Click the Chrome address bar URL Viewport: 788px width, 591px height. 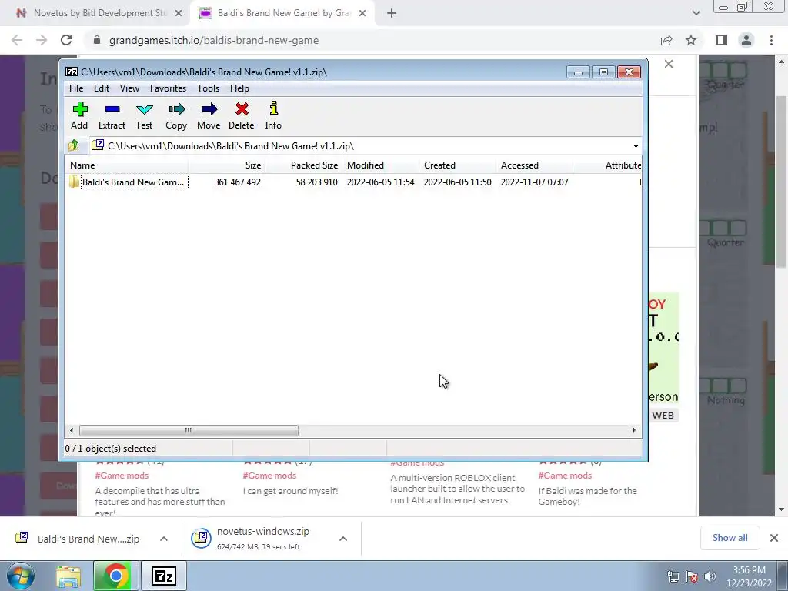coord(214,40)
